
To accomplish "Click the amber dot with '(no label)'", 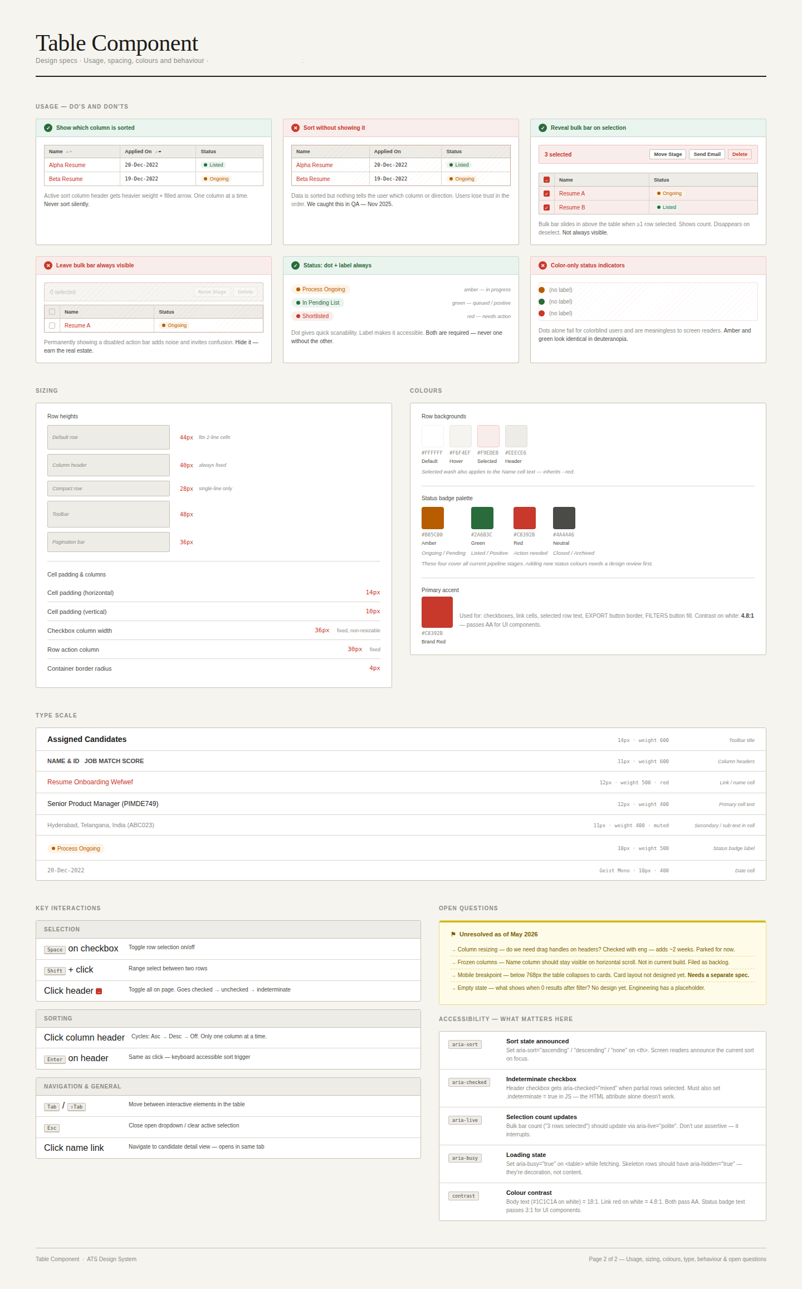I will 541,290.
